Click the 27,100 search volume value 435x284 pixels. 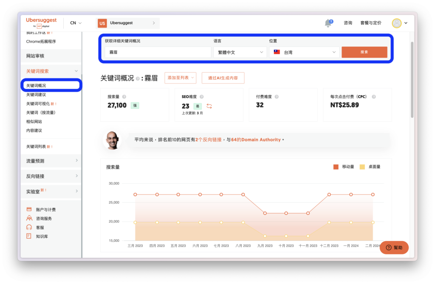coord(117,106)
